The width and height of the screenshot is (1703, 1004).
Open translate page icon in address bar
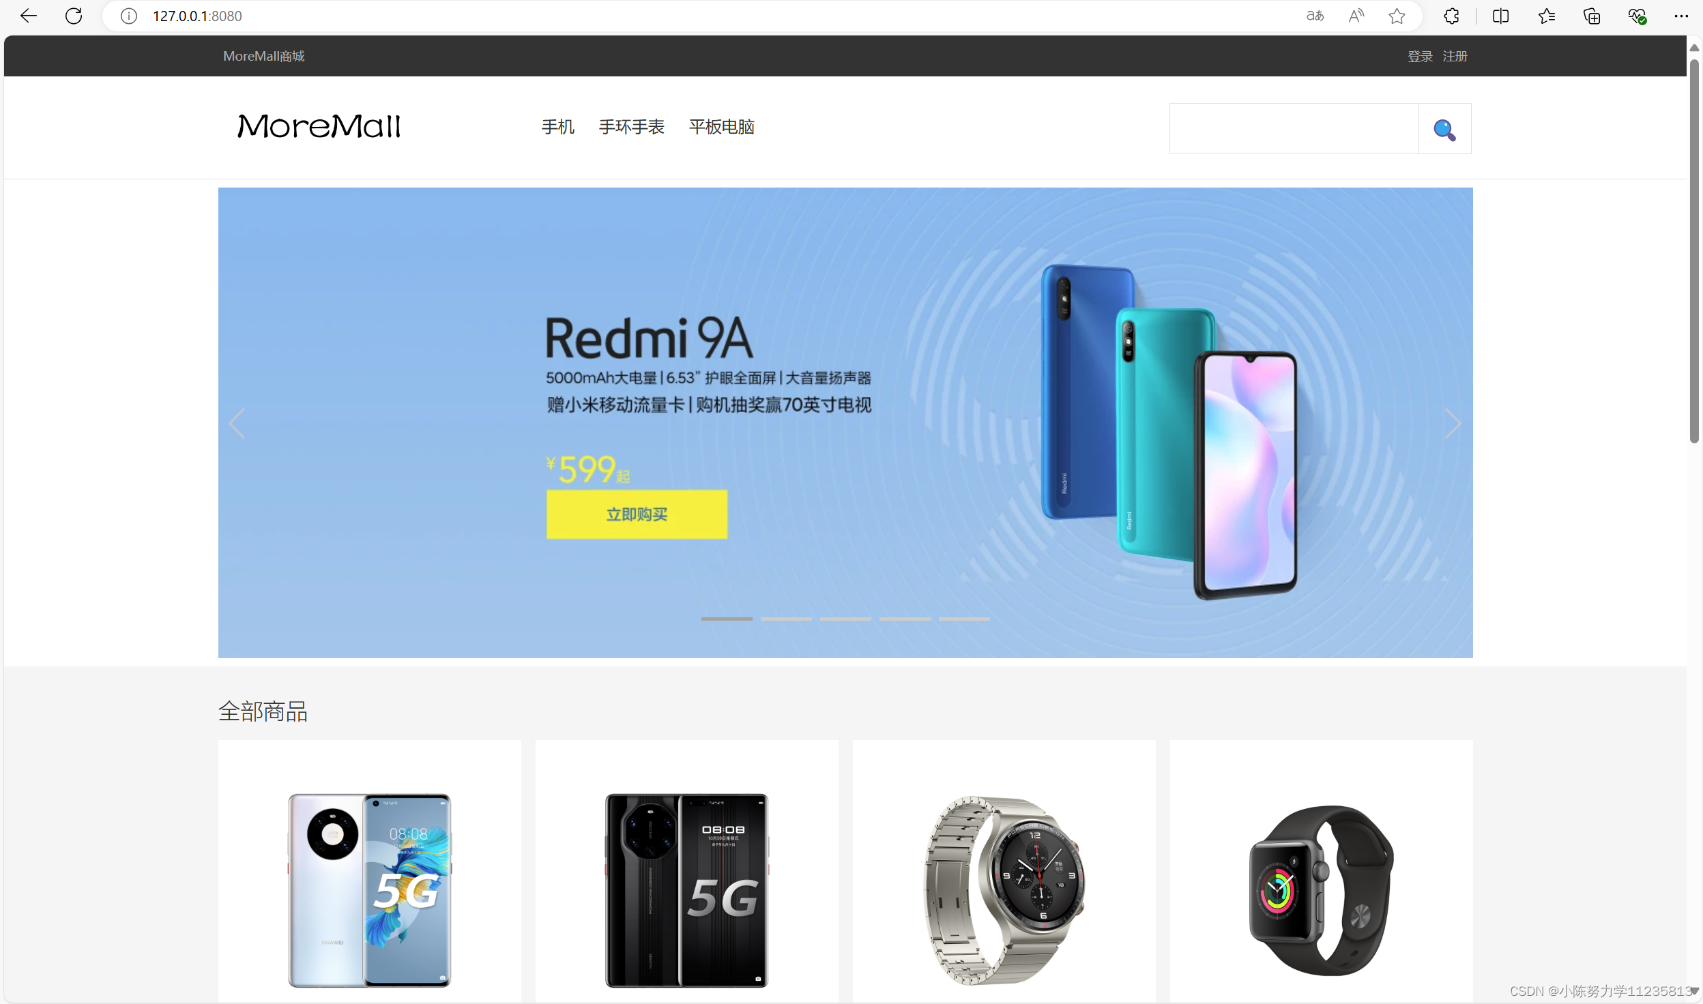(1315, 16)
